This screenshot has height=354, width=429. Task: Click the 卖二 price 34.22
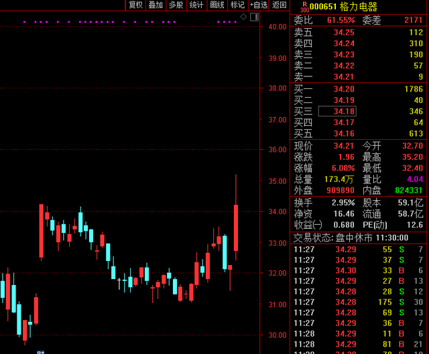(344, 66)
